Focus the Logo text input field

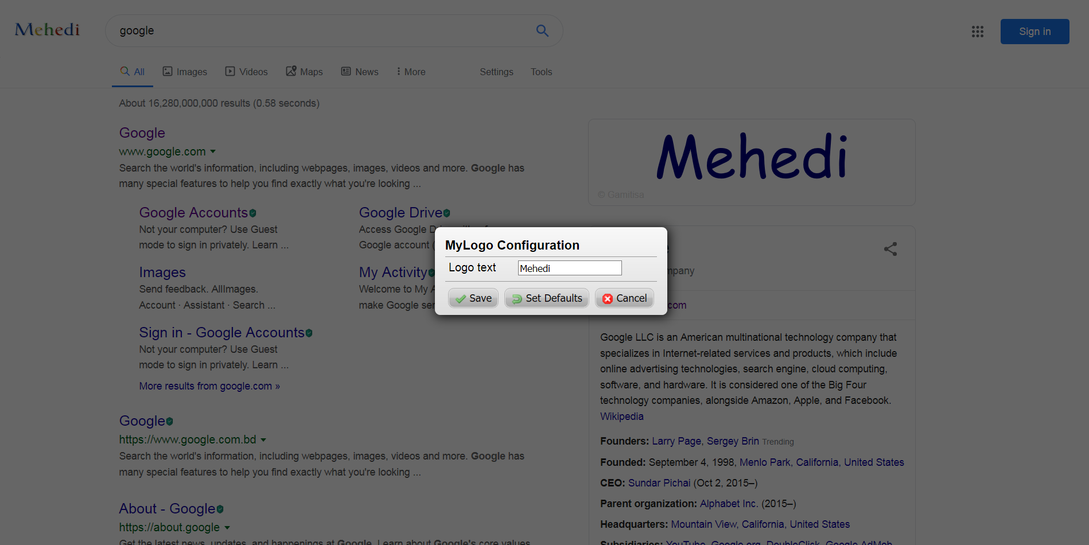(x=570, y=268)
